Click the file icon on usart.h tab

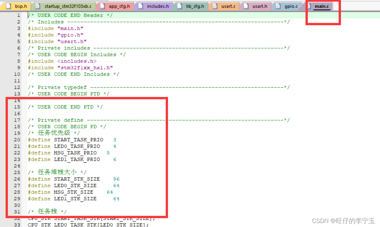[x=246, y=6]
